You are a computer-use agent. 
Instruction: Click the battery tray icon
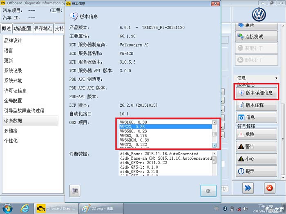click(232, 209)
